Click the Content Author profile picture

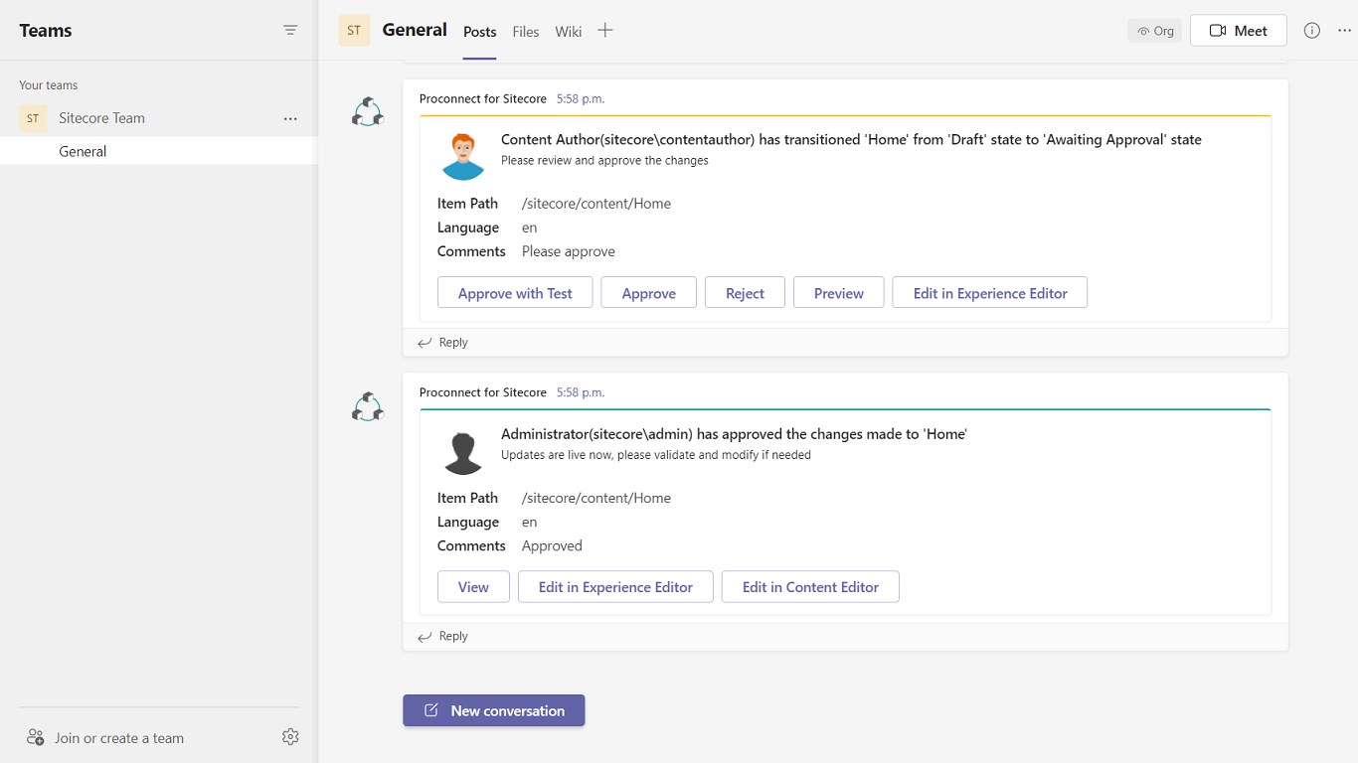[x=463, y=156]
